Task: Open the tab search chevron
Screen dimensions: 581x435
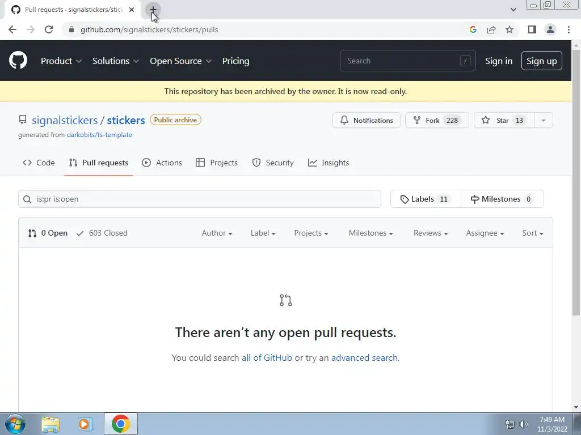Action: 513,10
